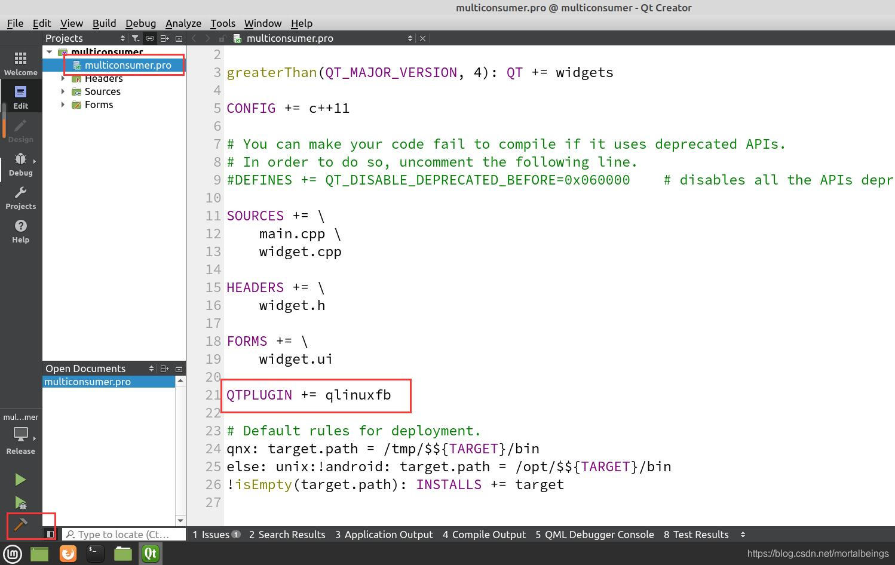Show the Application Output pane

pos(384,535)
